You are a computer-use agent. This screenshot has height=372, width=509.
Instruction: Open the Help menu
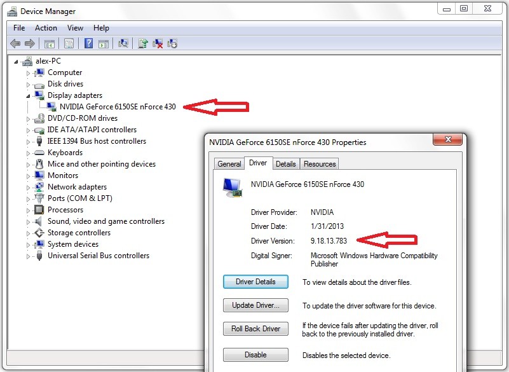pyautogui.click(x=101, y=28)
